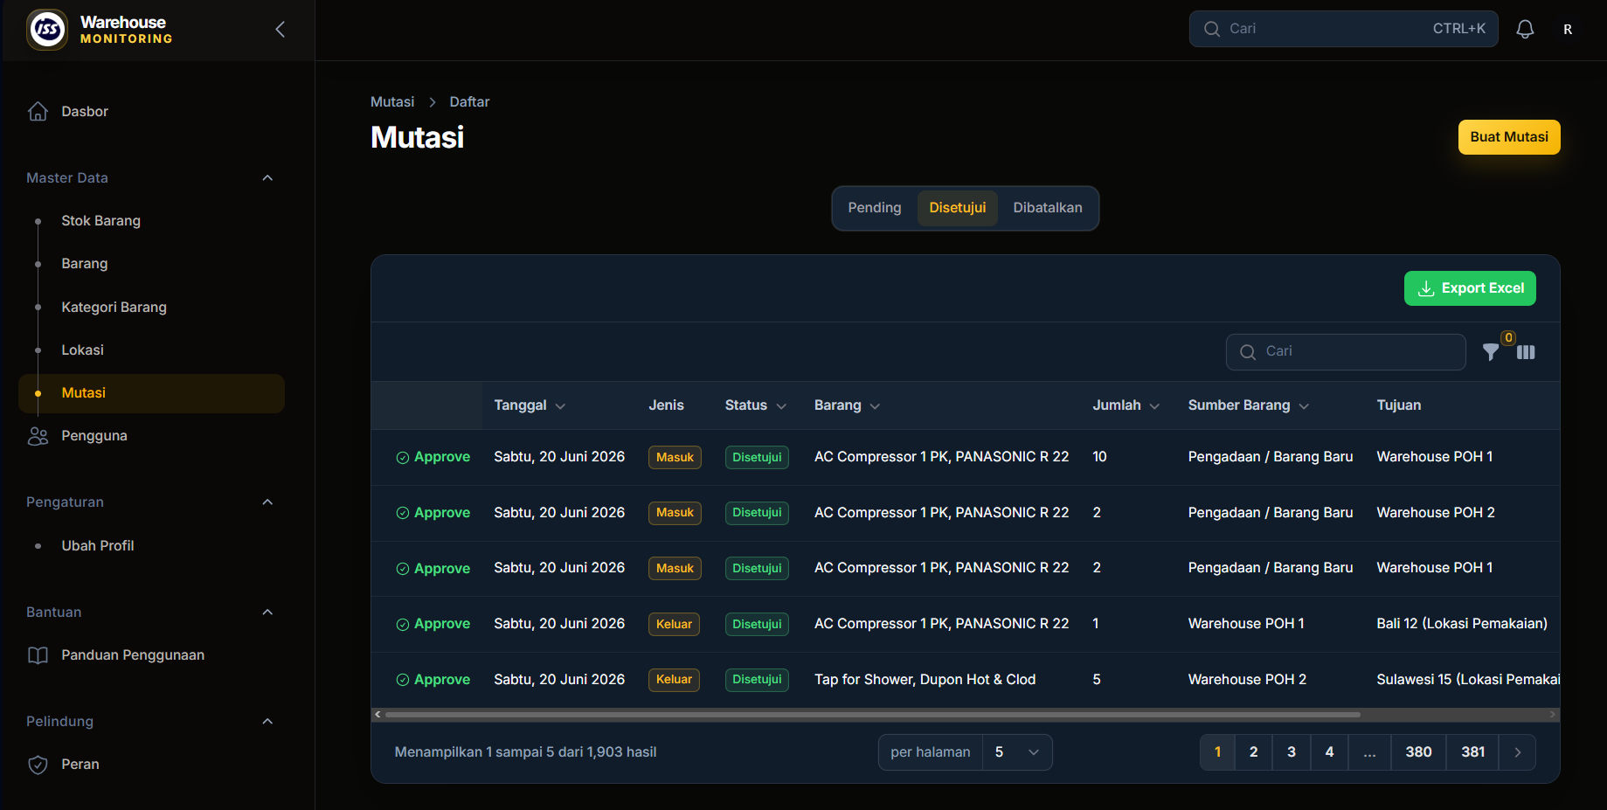Collapse the Pelindung section
Viewport: 1607px width, 810px height.
click(x=267, y=722)
